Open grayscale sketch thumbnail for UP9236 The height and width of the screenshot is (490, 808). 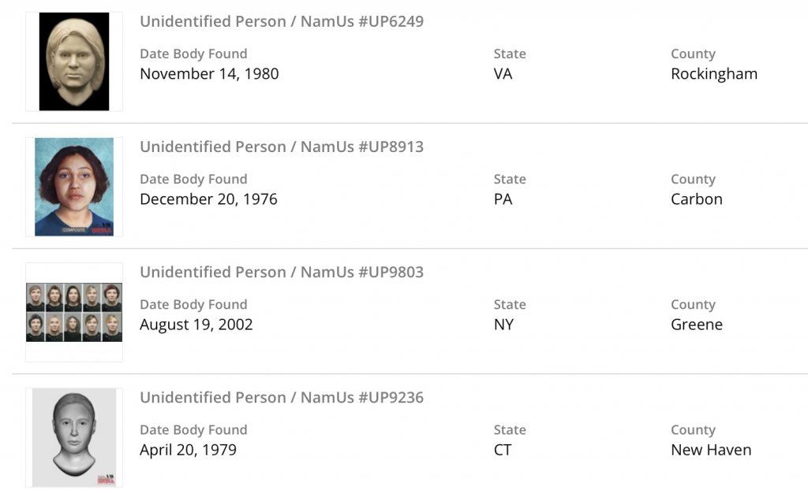click(x=74, y=437)
